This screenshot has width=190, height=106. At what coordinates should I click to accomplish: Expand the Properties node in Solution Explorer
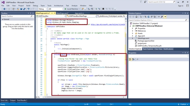point(133,28)
